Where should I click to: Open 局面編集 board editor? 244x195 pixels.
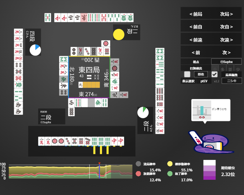[232, 75]
